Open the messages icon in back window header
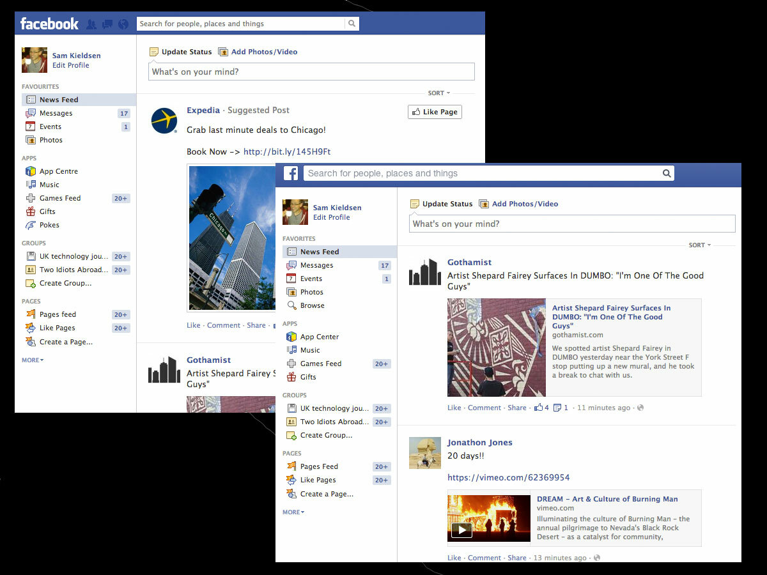The width and height of the screenshot is (767, 575). click(x=107, y=24)
